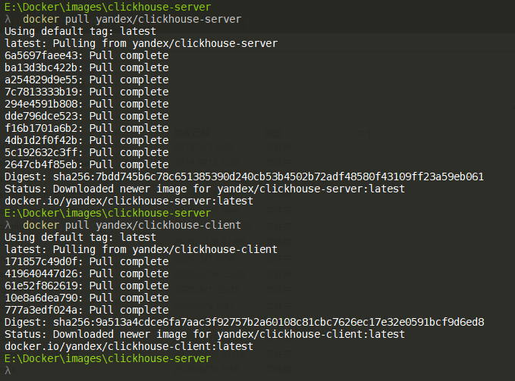
Task: Click layer line '777a3edf024a: Pull complete'
Action: pos(86,310)
